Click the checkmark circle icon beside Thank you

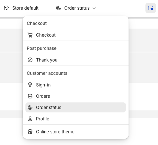click(30, 60)
